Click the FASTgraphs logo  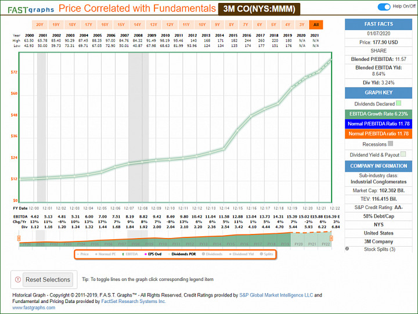(x=31, y=10)
